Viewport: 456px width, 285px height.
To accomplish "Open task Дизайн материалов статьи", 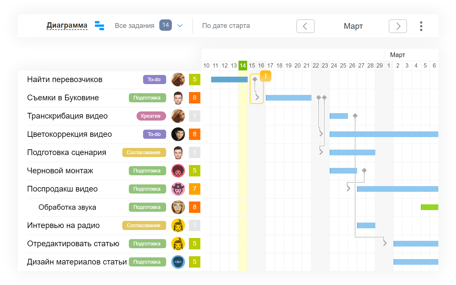I will tap(77, 262).
